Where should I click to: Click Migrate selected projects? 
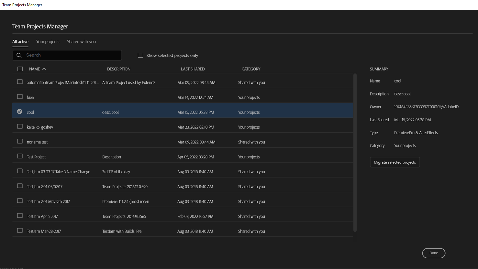pyautogui.click(x=395, y=162)
